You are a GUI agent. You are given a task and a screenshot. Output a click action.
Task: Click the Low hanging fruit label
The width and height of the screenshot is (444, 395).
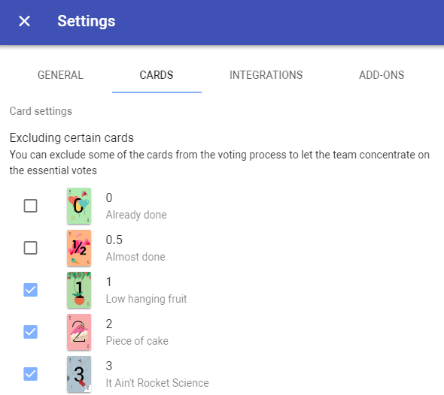(147, 299)
